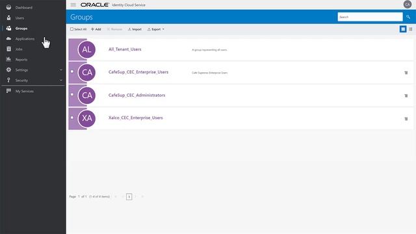Select the Xalco_CEC_Enterprise_Users checkbox
This screenshot has width=416, height=234.
pyautogui.click(x=72, y=117)
